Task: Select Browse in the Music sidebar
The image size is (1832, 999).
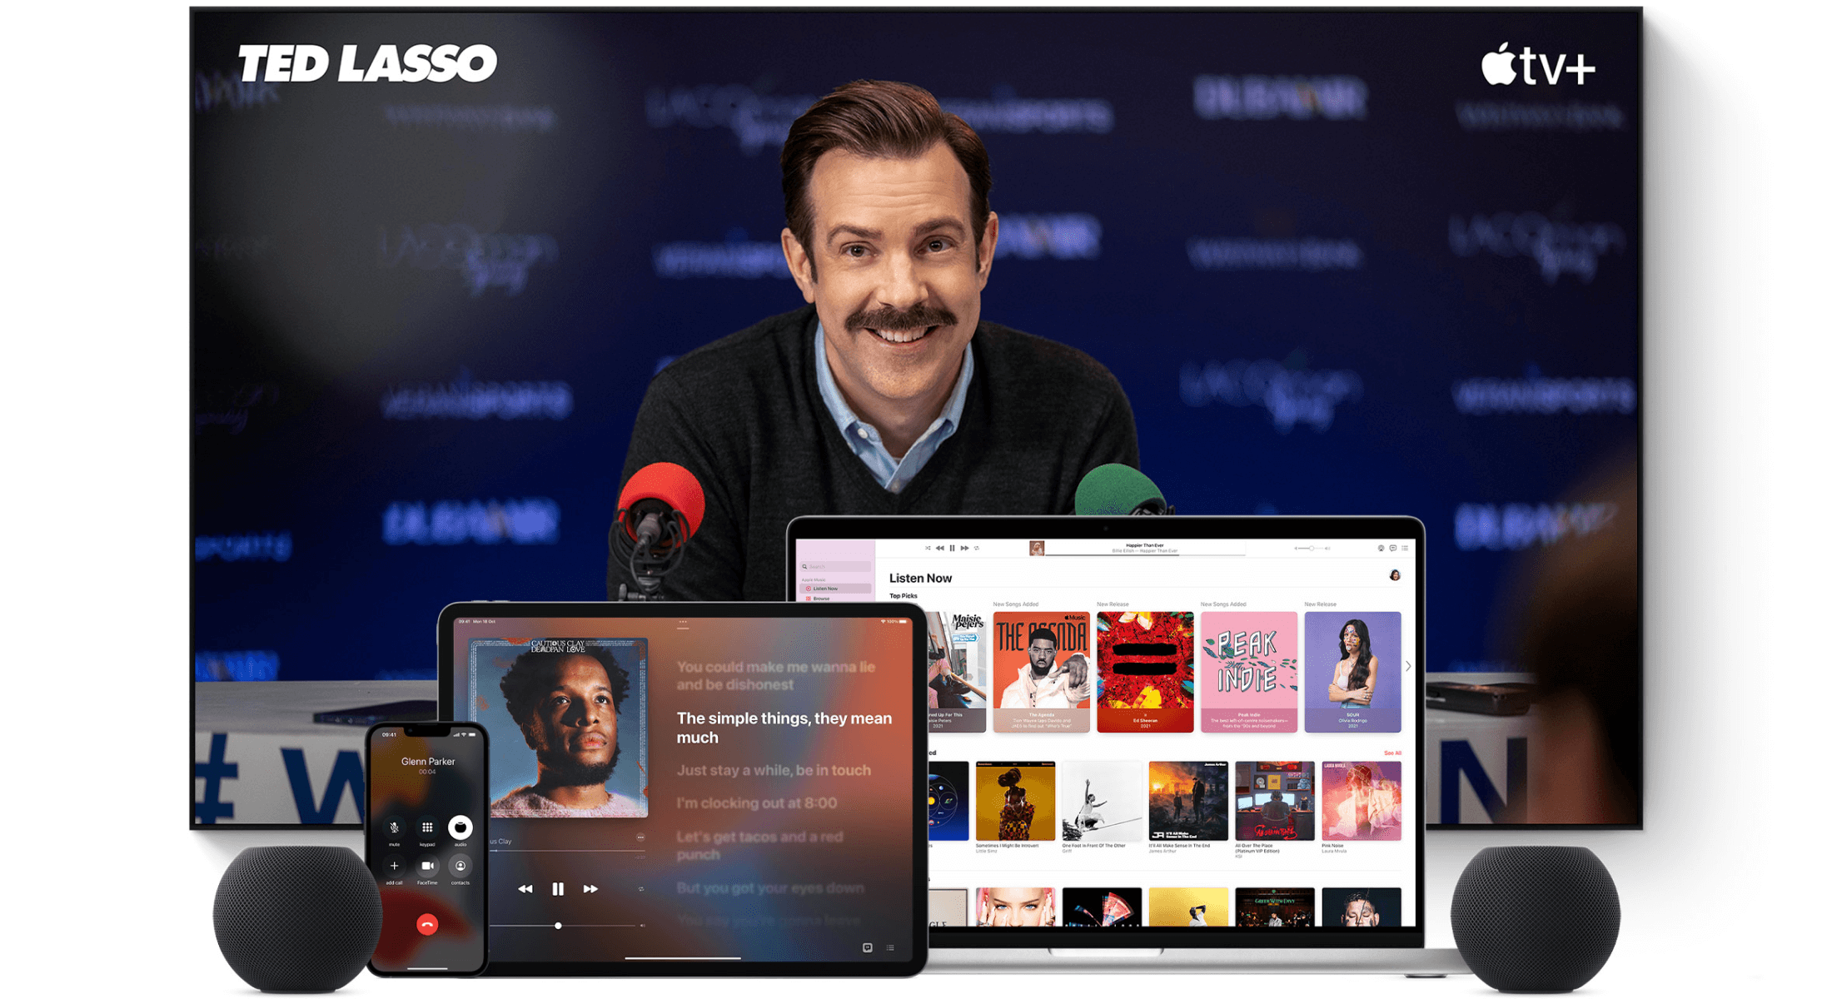Action: click(821, 599)
